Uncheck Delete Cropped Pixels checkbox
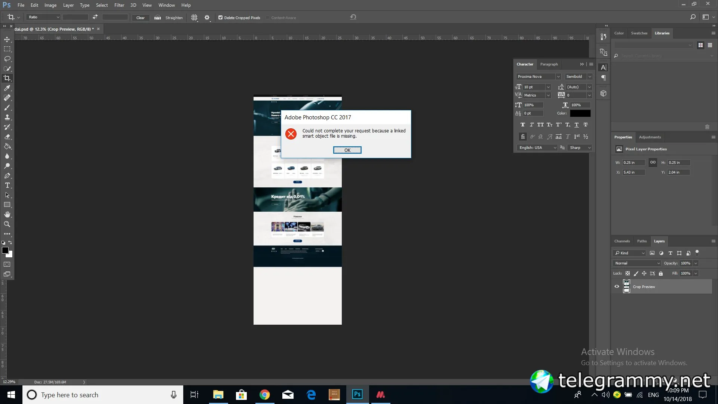 point(221,18)
